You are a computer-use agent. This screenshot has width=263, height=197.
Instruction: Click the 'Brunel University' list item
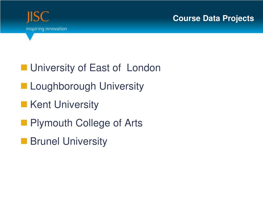click(69, 141)
